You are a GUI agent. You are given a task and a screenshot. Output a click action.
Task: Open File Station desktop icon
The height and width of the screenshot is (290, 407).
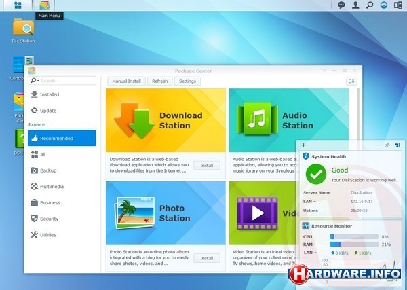tap(23, 31)
